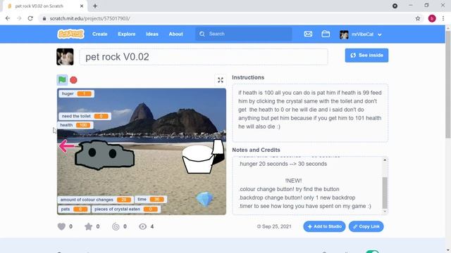View remixes via the spiral icon

tap(116, 226)
